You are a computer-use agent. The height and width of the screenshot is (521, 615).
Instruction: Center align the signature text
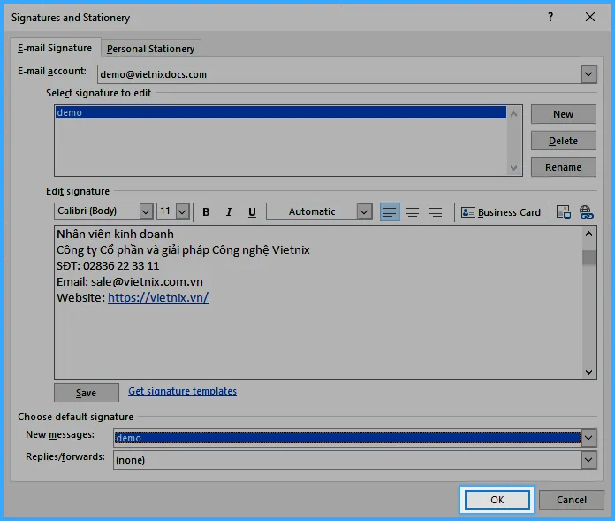[x=412, y=212]
